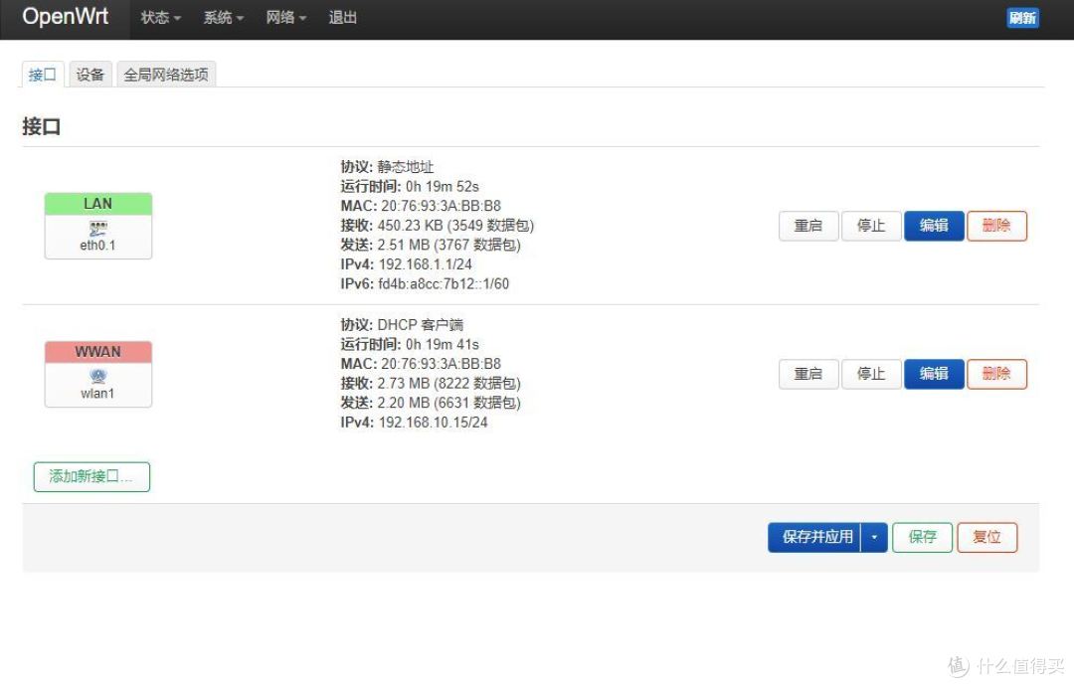Click the OpenWrt logo
This screenshot has width=1074, height=688.
(x=65, y=17)
